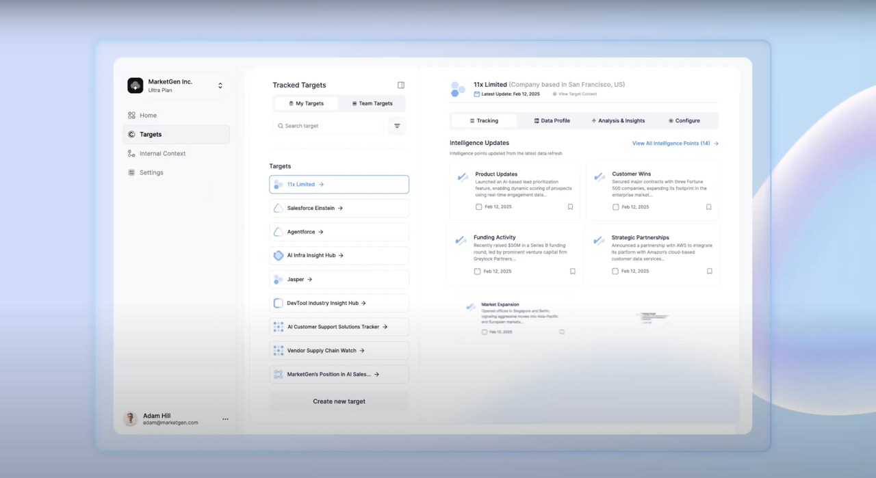This screenshot has width=876, height=478.
Task: Click the Jasper hexagon icon
Action: tap(279, 280)
